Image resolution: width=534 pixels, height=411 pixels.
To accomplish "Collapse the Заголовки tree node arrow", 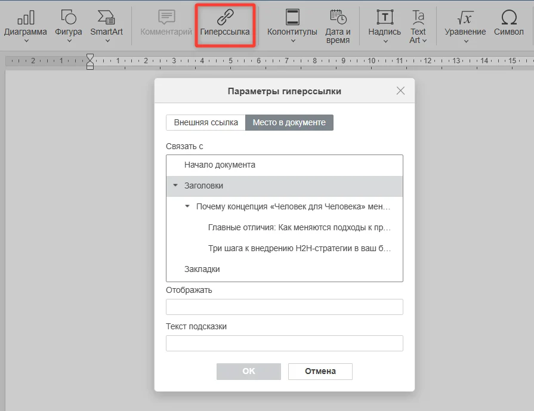I will click(175, 186).
